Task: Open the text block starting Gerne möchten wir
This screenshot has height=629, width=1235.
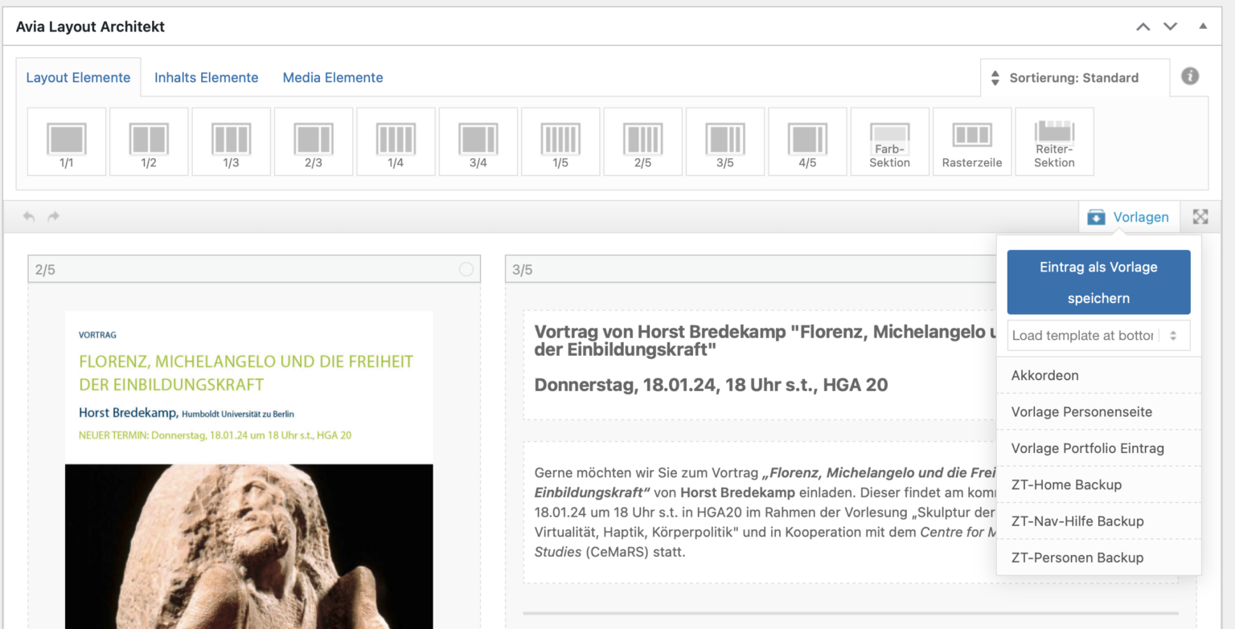Action: click(x=760, y=512)
